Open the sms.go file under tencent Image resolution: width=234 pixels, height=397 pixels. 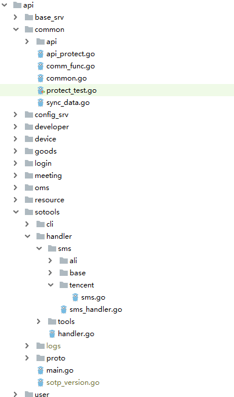[93, 297]
